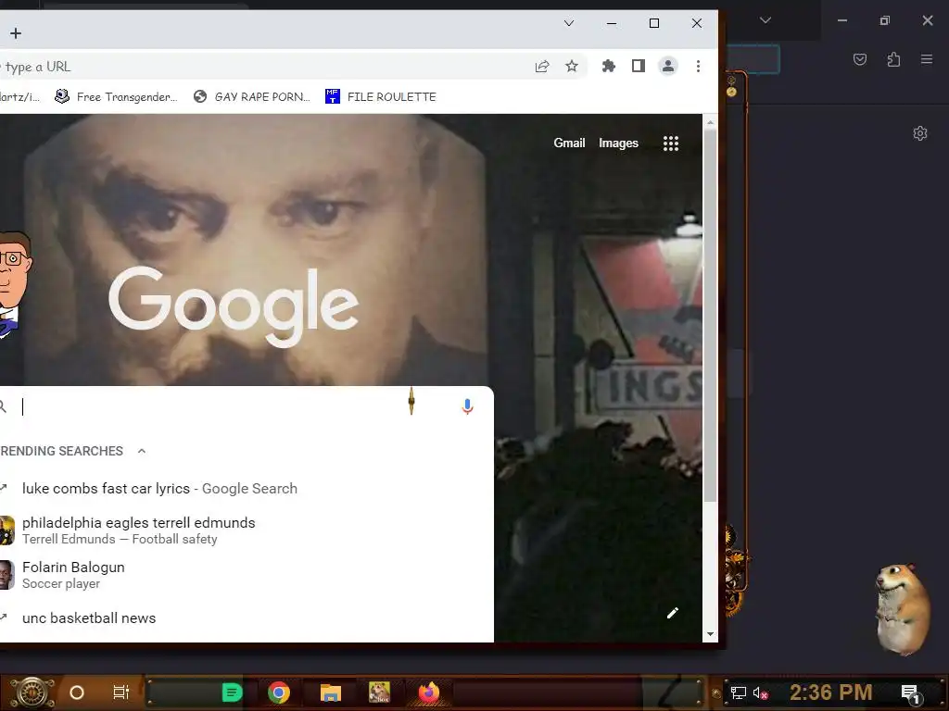
Task: Start voice search with microphone
Action: (467, 406)
